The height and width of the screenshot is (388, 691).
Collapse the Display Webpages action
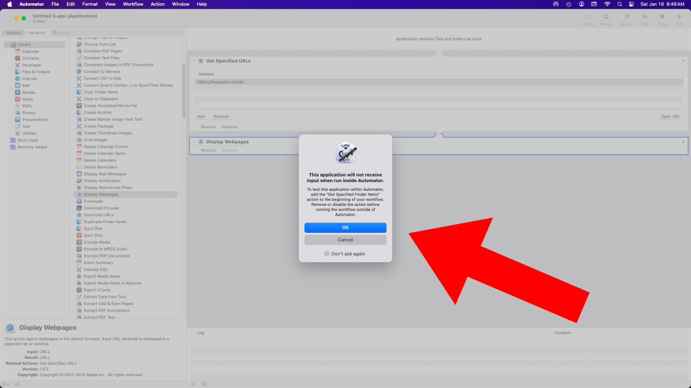(x=194, y=142)
